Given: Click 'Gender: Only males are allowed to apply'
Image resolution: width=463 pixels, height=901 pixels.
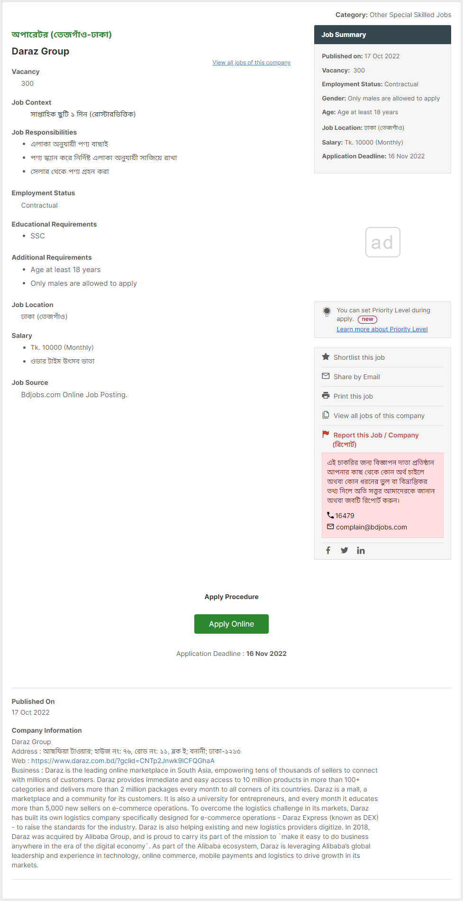Looking at the screenshot, I should click(381, 98).
